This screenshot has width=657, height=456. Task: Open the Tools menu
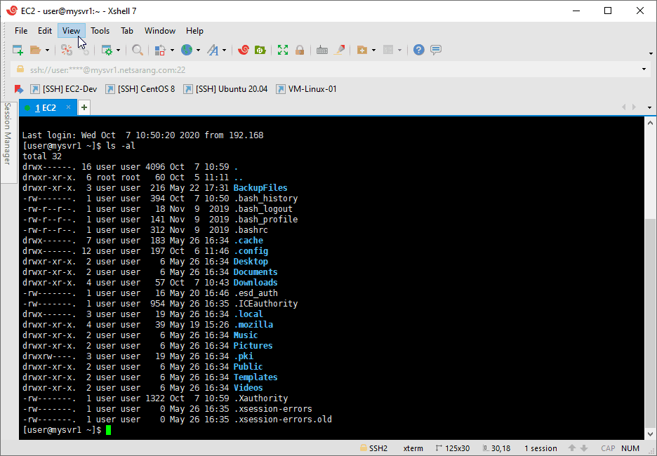[x=100, y=31]
